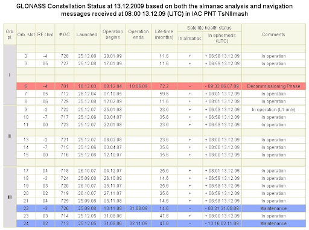Click the GC number 726 in blue row
The width and height of the screenshot is (309, 230).
(x=65, y=208)
